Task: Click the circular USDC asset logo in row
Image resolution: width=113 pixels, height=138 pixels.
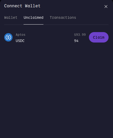Action: point(8,37)
